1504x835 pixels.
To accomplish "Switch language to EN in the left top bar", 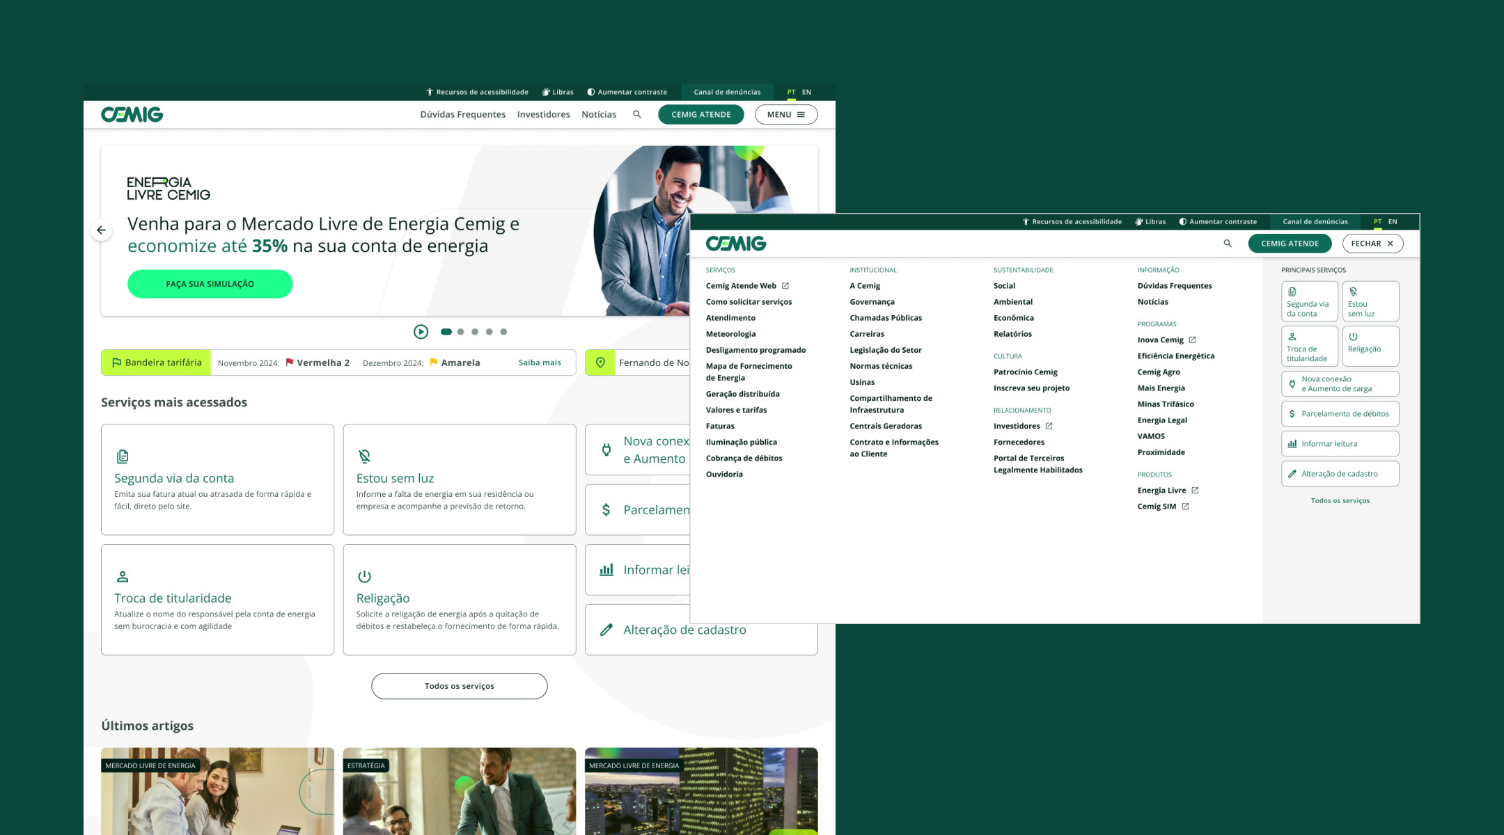I will pos(806,92).
